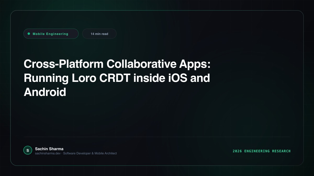Click the 2026 ENGINEERING RESEARCH label
The image size is (314, 176).
point(262,151)
